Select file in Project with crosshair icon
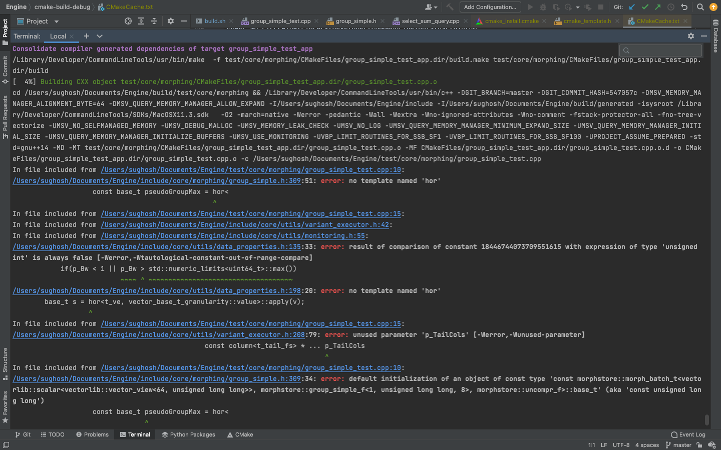The height and width of the screenshot is (450, 721). 128,21
